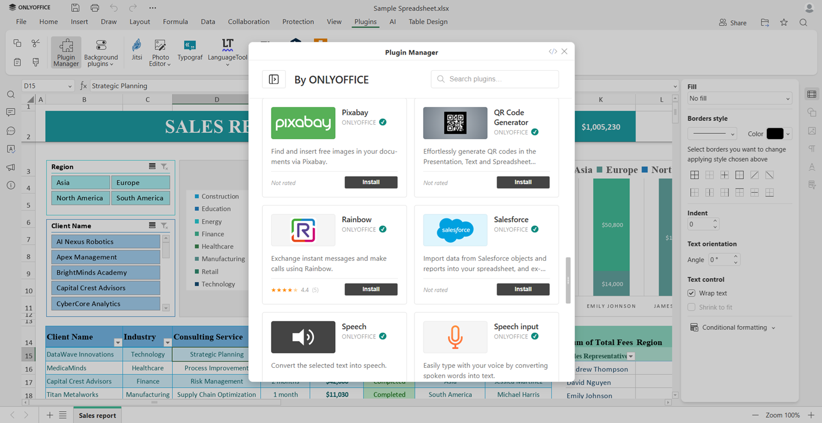Mark document as favorite star icon
The width and height of the screenshot is (822, 423).
[x=784, y=22]
